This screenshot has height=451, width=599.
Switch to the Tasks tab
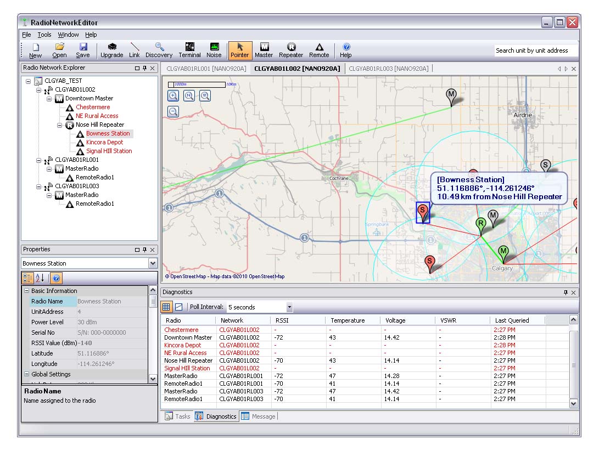[x=178, y=416]
